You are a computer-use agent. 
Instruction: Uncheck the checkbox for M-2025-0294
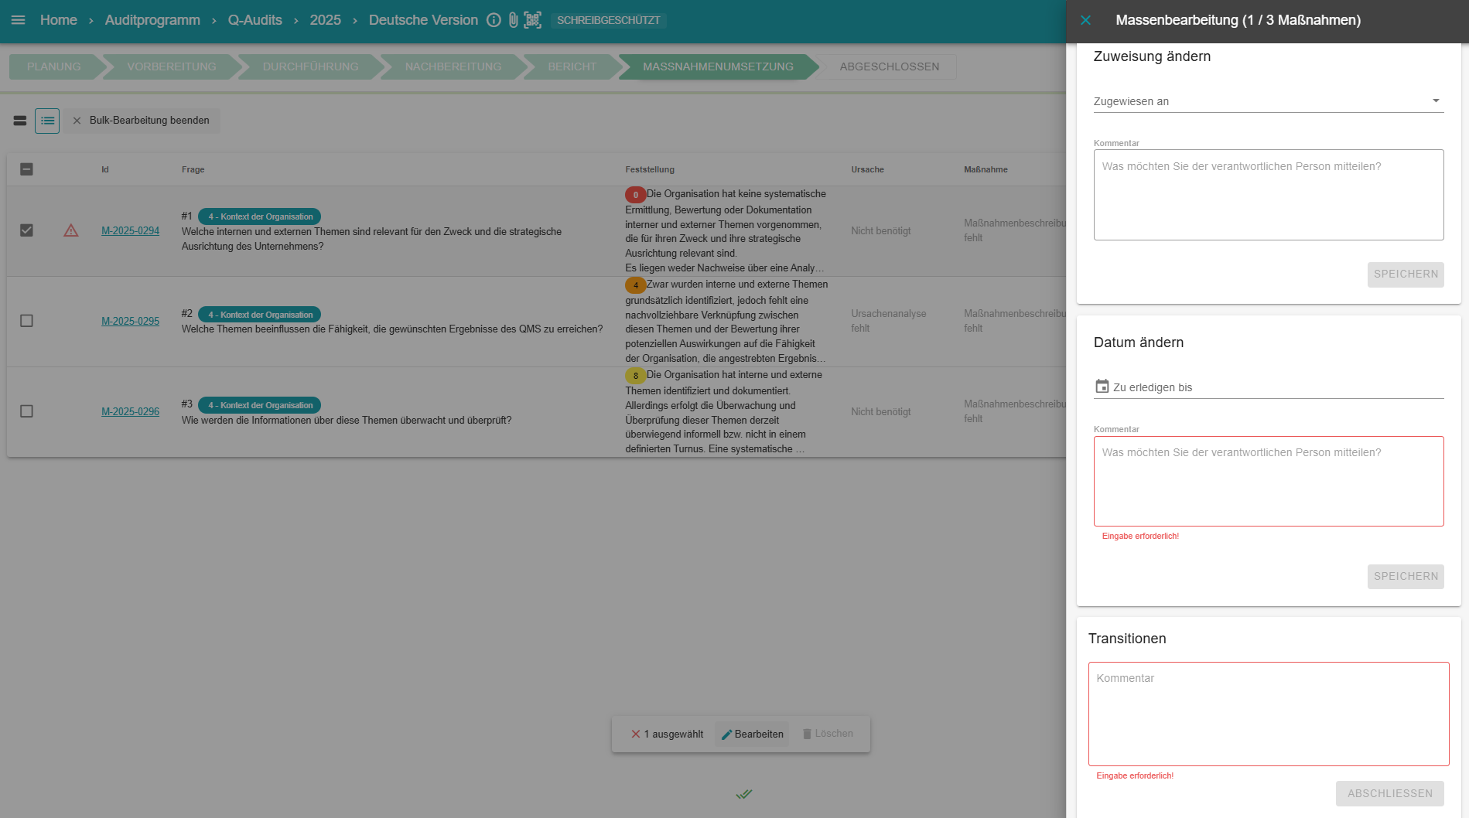26,230
